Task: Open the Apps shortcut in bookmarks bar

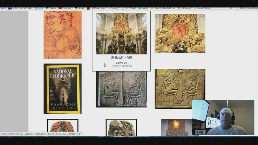Action: [3, 8]
